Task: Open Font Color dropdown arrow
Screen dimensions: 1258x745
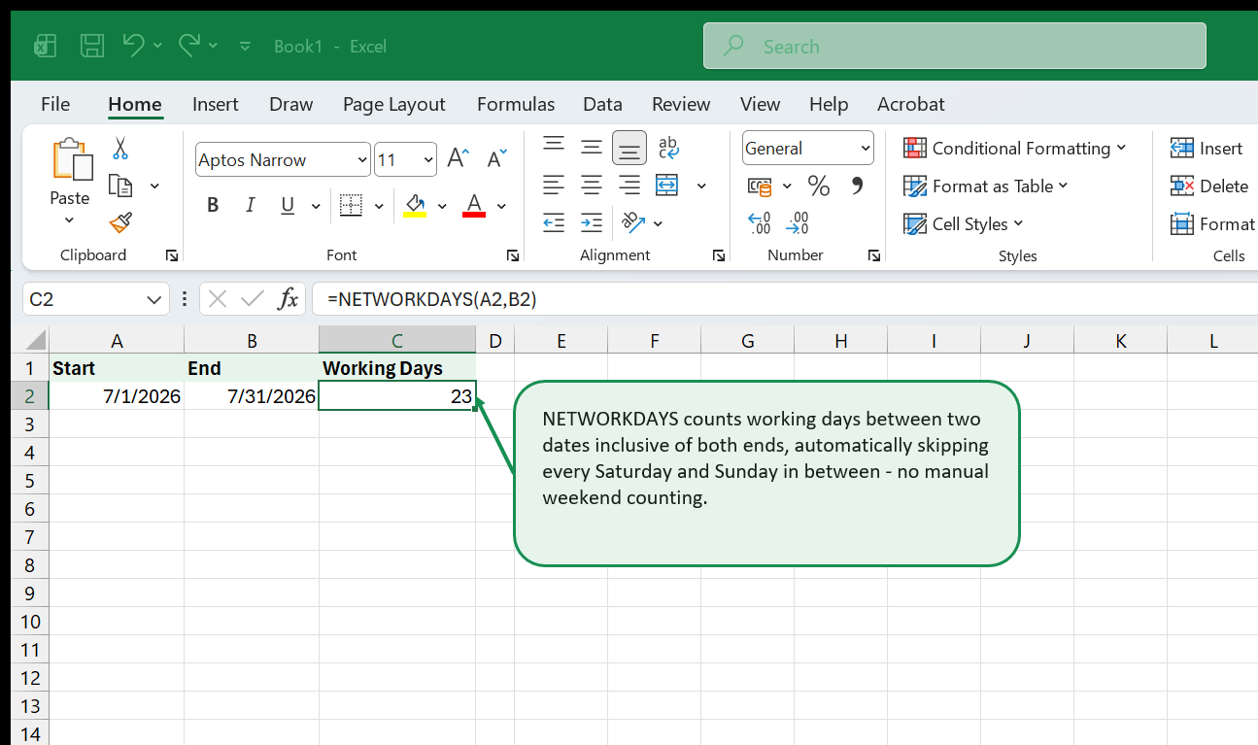Action: [x=502, y=206]
